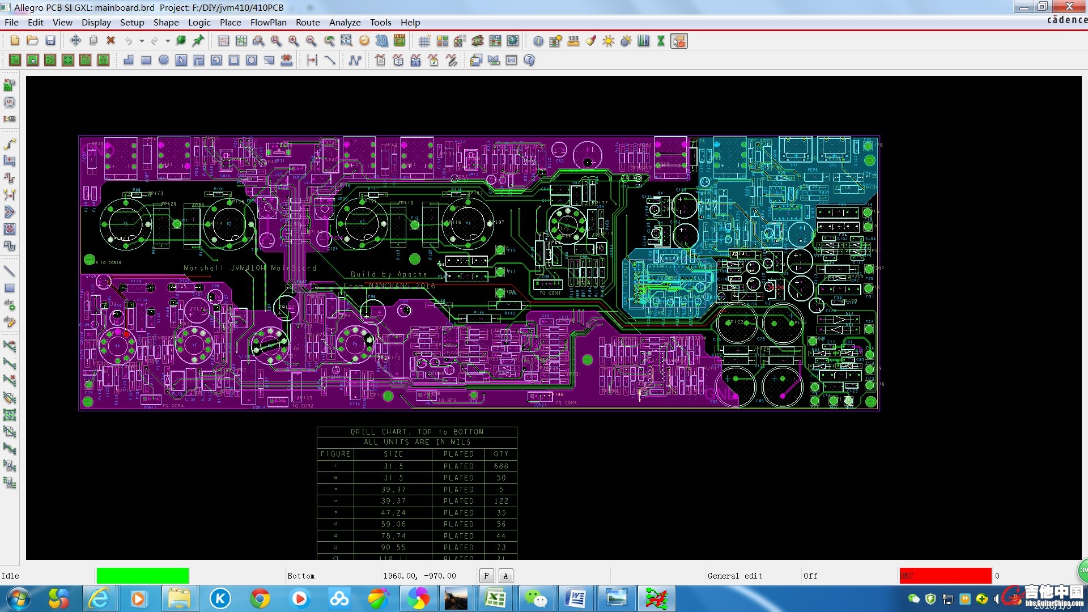Expand the Redo history dropdown arrow

click(168, 41)
